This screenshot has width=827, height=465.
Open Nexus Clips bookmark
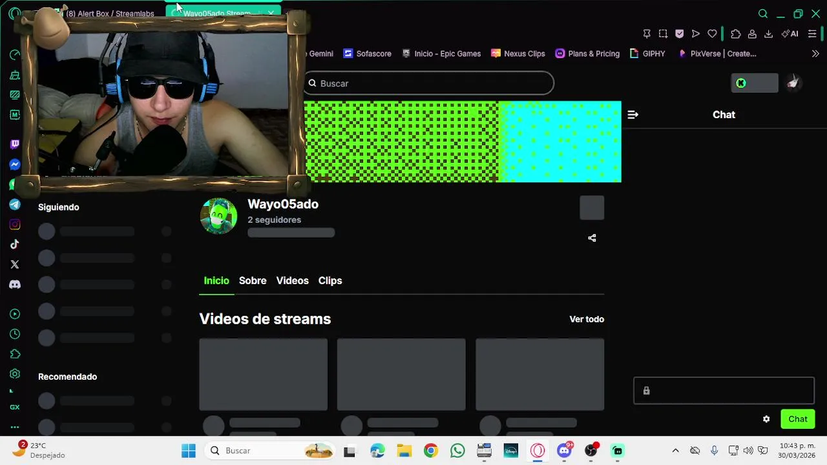(x=518, y=54)
